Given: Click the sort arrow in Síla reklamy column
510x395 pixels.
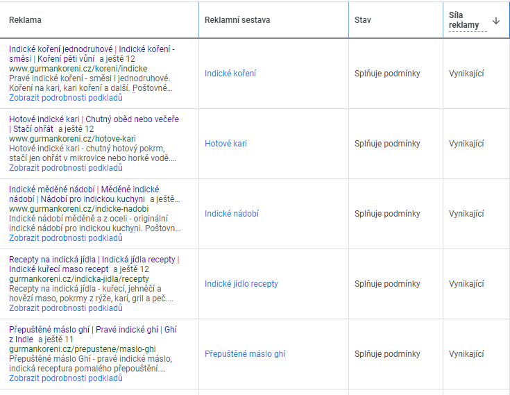Looking at the screenshot, I should click(495, 21).
